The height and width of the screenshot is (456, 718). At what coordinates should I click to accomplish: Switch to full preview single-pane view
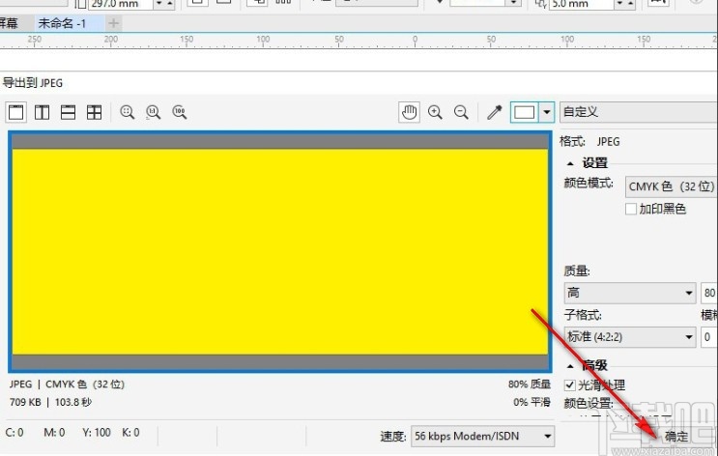click(16, 112)
